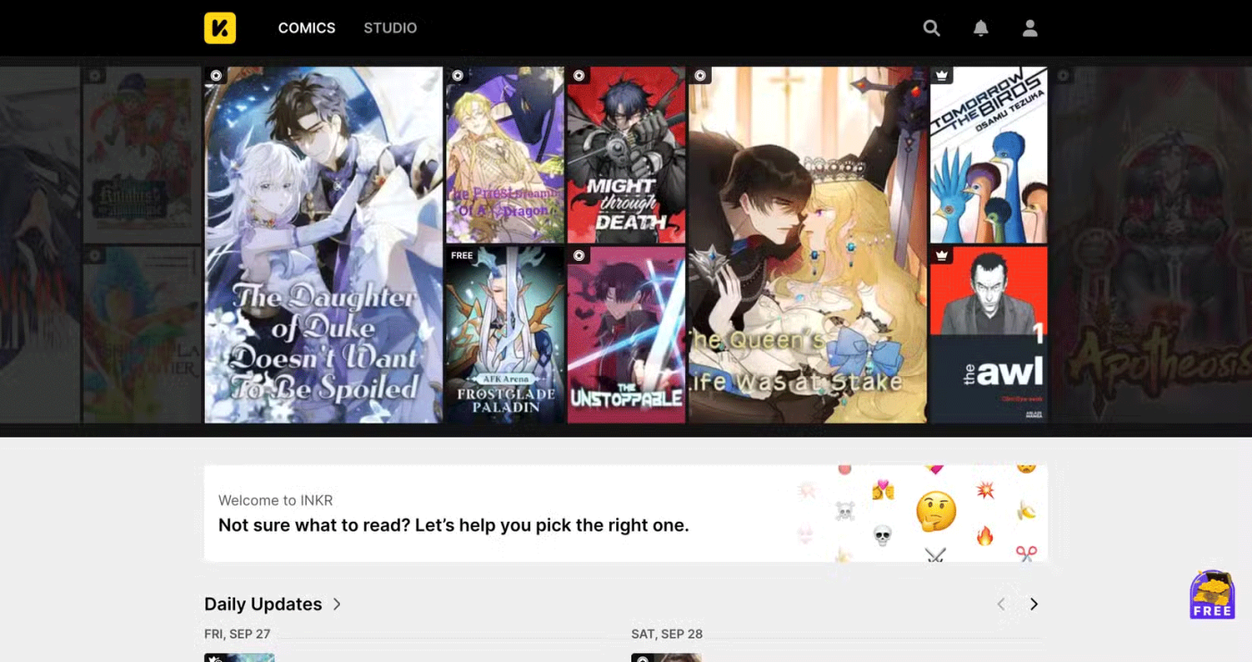Screen dimensions: 1252x662
Task: Open notifications bell icon
Action: tap(981, 28)
